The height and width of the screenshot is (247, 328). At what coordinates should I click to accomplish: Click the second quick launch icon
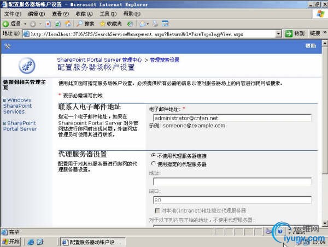40,242
